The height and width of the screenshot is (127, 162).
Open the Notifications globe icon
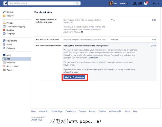(x=146, y=3)
